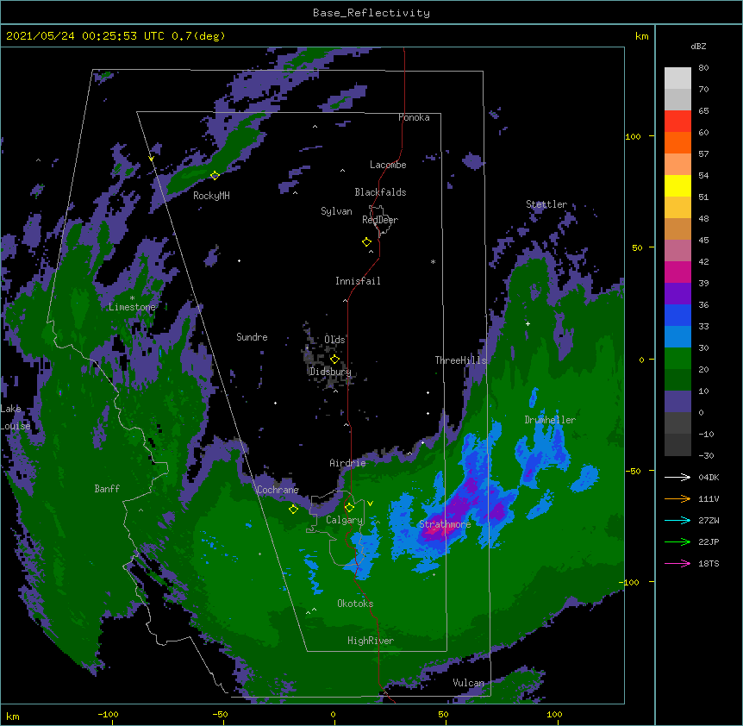This screenshot has width=743, height=726.
Task: Select the HighRiver label
Action: pyautogui.click(x=371, y=641)
